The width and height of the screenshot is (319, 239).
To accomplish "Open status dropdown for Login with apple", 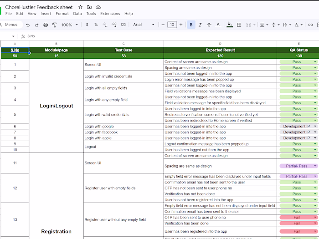I will 315,138.
